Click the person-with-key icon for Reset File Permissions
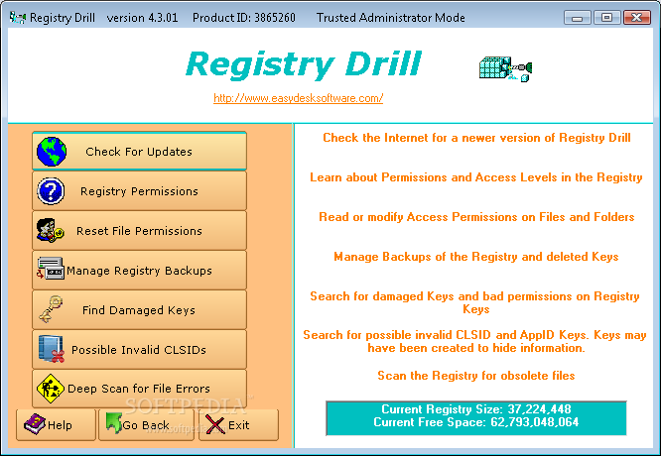Image resolution: width=661 pixels, height=456 pixels. point(51,230)
